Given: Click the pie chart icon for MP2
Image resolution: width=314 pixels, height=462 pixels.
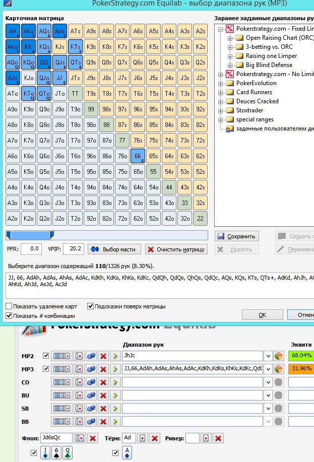Looking at the screenshot, I should point(278,356).
